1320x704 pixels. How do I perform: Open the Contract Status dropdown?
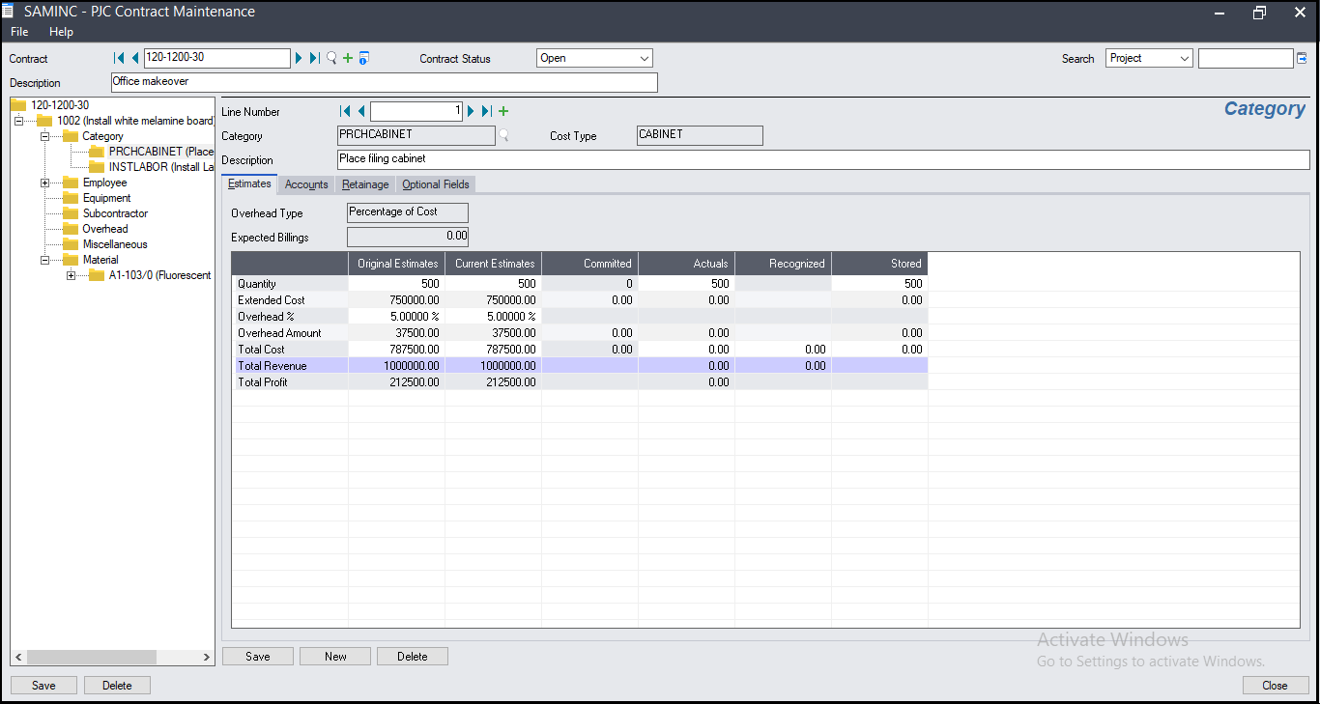[646, 58]
